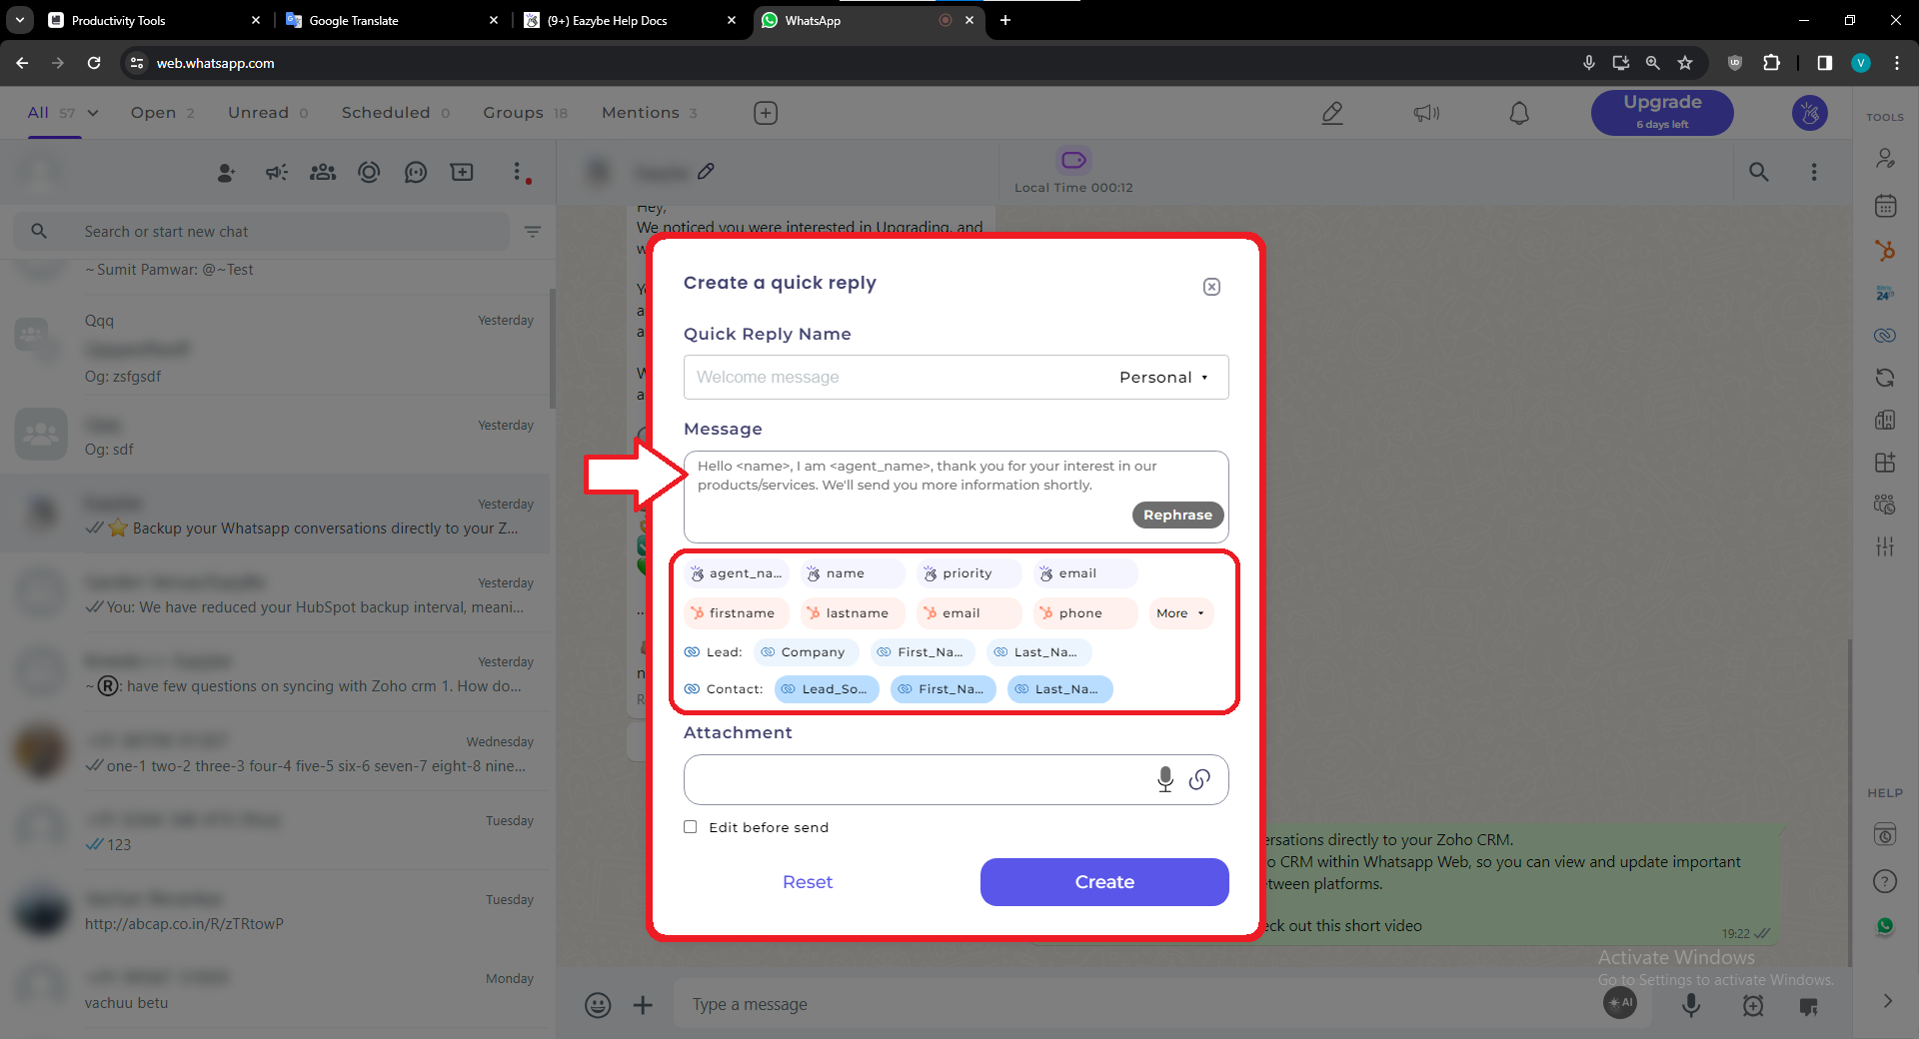The width and height of the screenshot is (1919, 1039).
Task: Open the new contact icon in chat list header
Action: pyautogui.click(x=227, y=173)
